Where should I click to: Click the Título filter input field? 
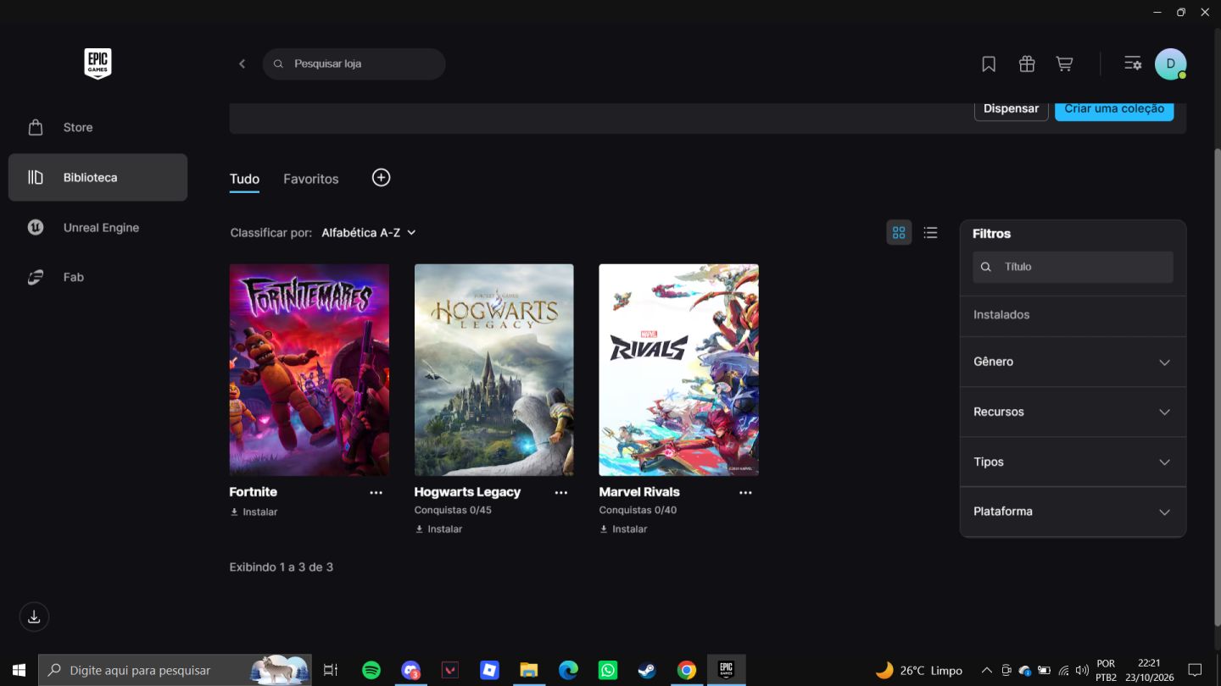point(1073,267)
